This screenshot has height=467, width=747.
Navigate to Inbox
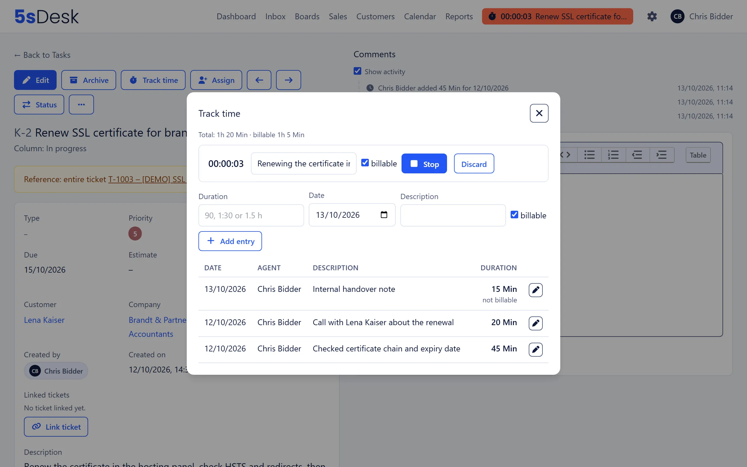click(x=275, y=16)
